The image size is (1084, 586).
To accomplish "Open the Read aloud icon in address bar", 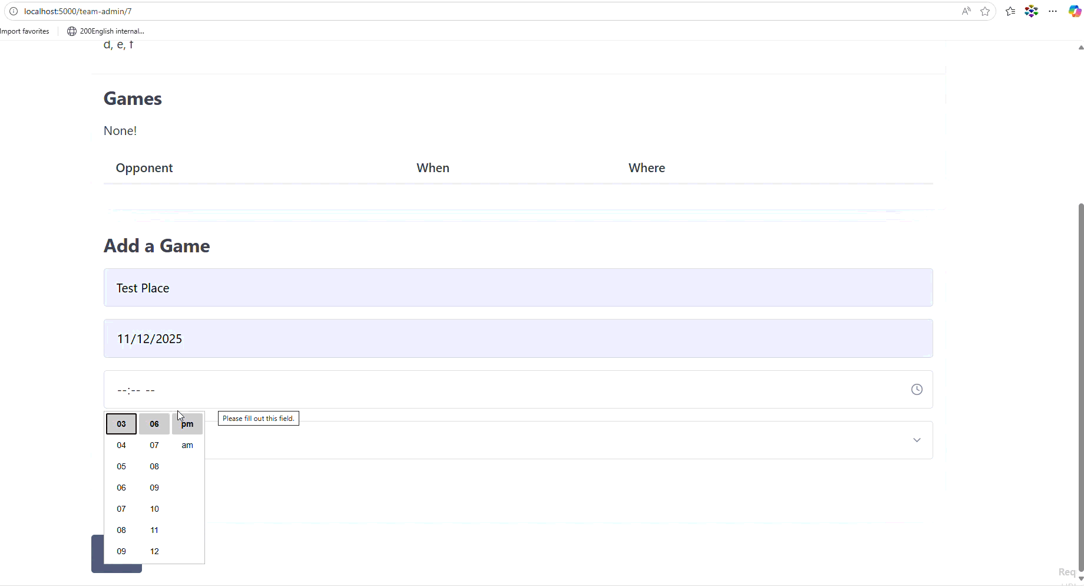I will point(966,11).
